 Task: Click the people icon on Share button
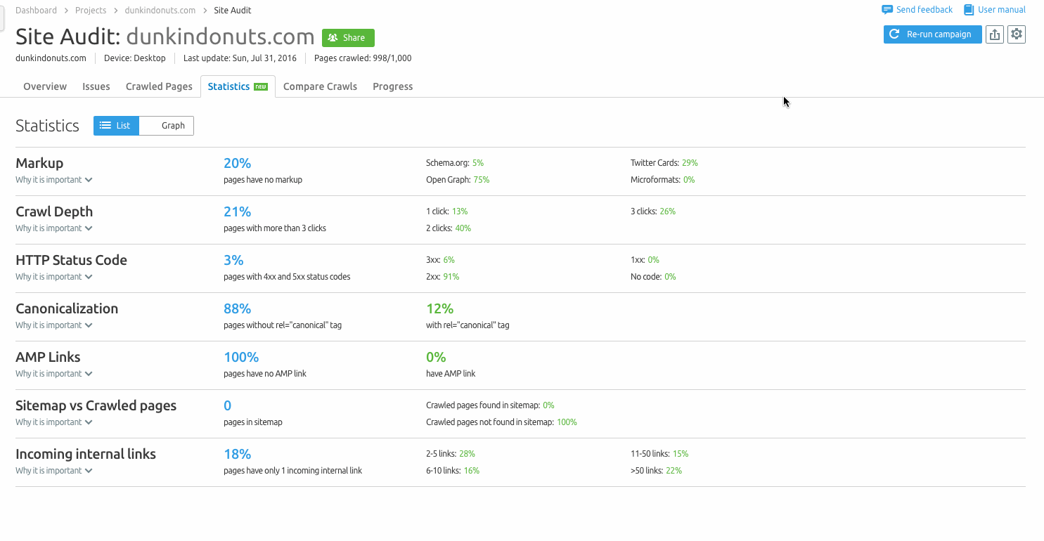[333, 38]
